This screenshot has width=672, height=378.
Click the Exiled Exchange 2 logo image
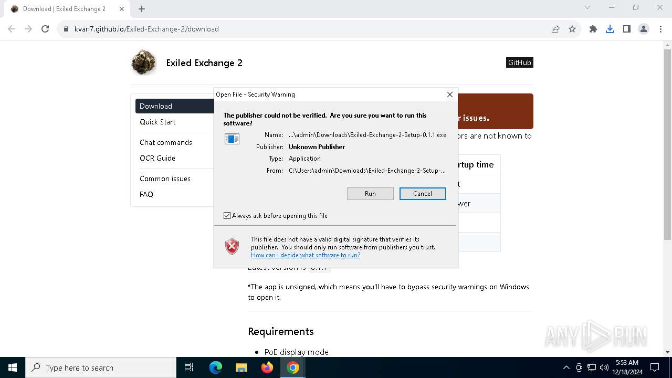(143, 62)
